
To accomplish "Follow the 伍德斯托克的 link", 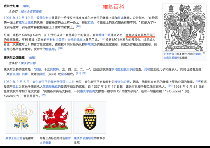I will [x=52, y=87].
